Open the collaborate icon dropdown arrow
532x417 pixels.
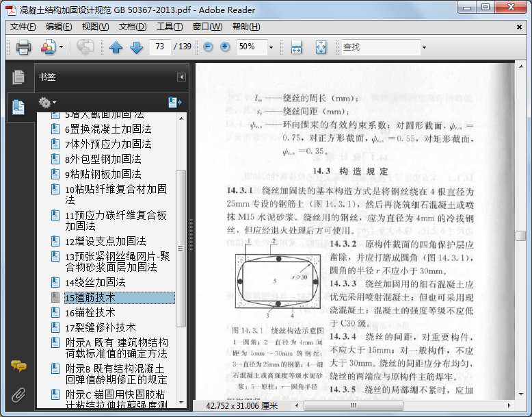pyautogui.click(x=62, y=47)
